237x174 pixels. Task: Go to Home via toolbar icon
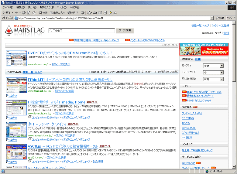[34, 13]
